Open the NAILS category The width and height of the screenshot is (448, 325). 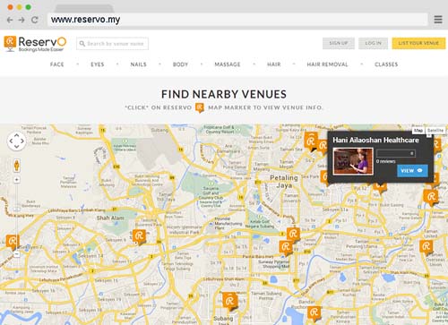click(x=139, y=64)
